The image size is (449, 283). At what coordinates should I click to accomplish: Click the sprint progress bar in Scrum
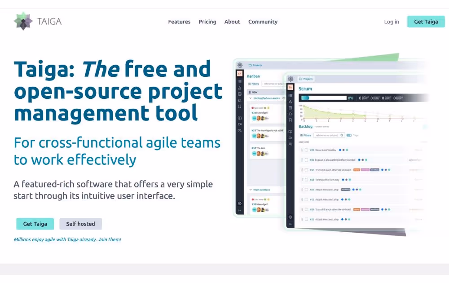coord(324,98)
